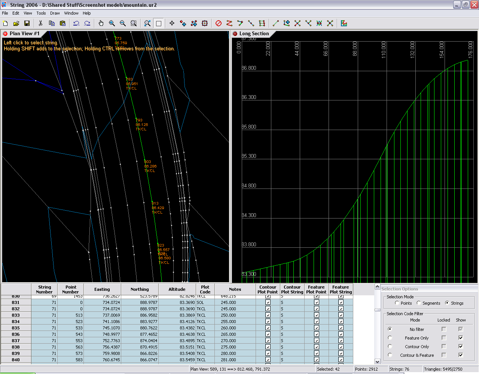
Task: Click the Zoom In magnifier icon
Action: (112, 23)
